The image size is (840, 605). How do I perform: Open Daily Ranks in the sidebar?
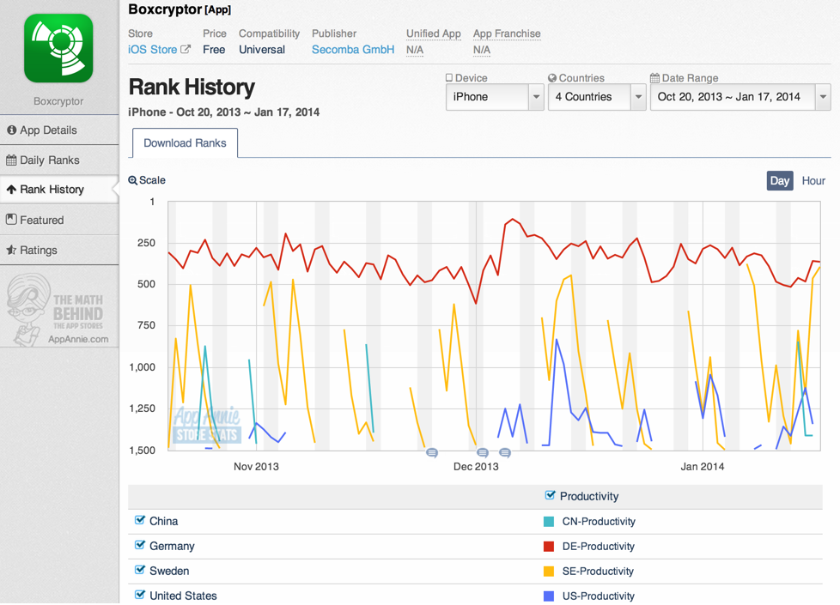[x=50, y=160]
